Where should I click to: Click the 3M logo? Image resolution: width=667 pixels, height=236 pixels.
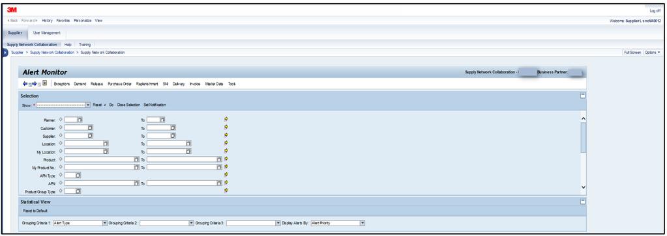12,10
